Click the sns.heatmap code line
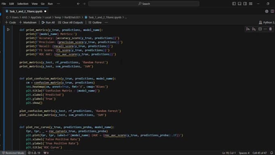The width and height of the screenshot is (275, 155). click(67, 87)
